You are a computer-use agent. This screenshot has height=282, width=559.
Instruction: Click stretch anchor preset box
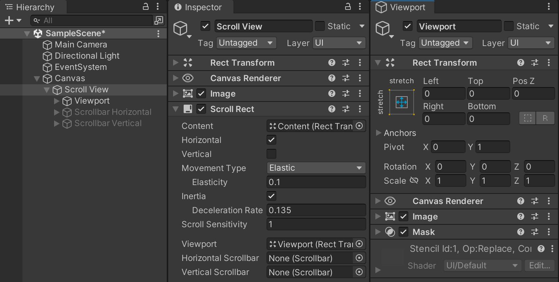pyautogui.click(x=402, y=102)
